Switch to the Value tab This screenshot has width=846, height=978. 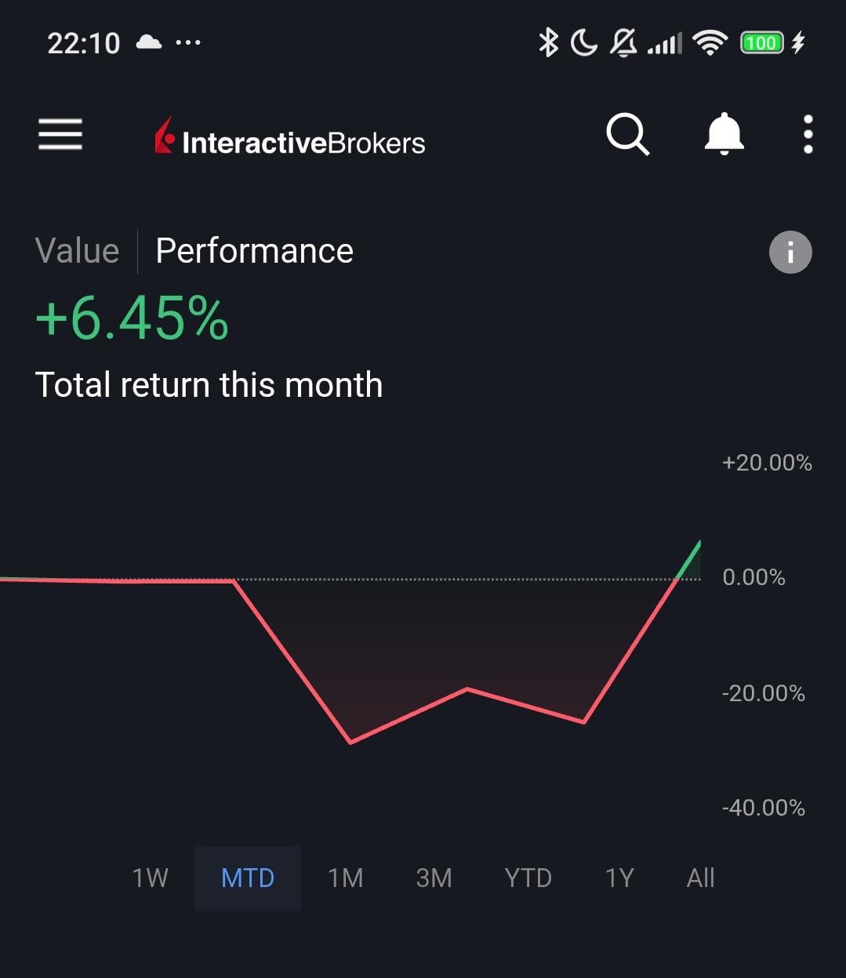click(x=77, y=251)
